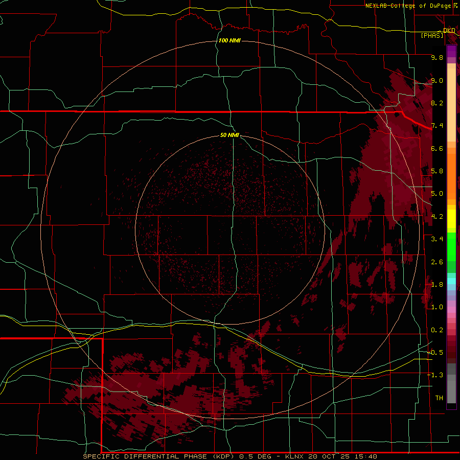Screen dimensions: 460x460
Task: Click the pink band of the color scale
Action: click(x=451, y=310)
